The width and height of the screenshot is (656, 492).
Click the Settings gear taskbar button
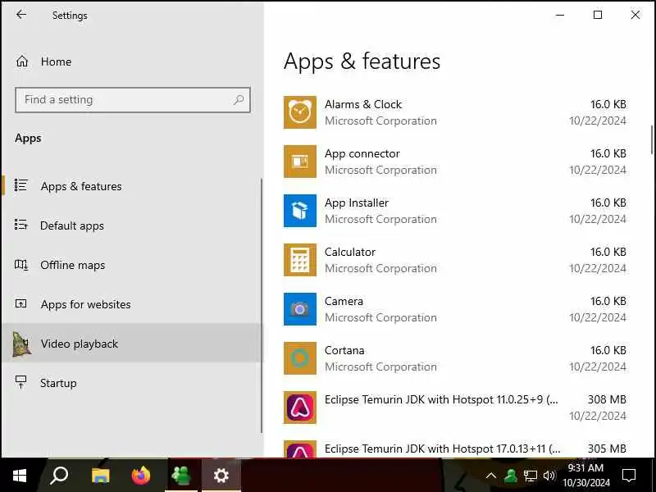(221, 476)
